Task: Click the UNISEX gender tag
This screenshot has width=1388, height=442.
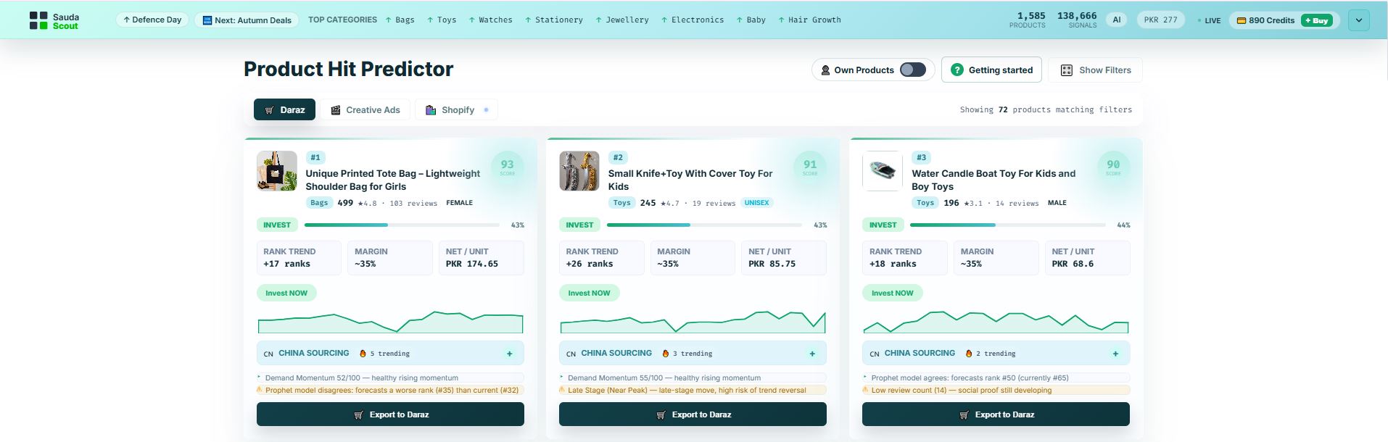Action: [756, 203]
